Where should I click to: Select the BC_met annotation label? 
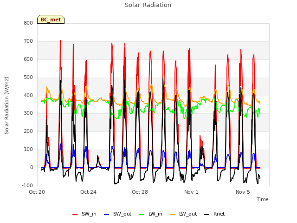tap(51, 20)
